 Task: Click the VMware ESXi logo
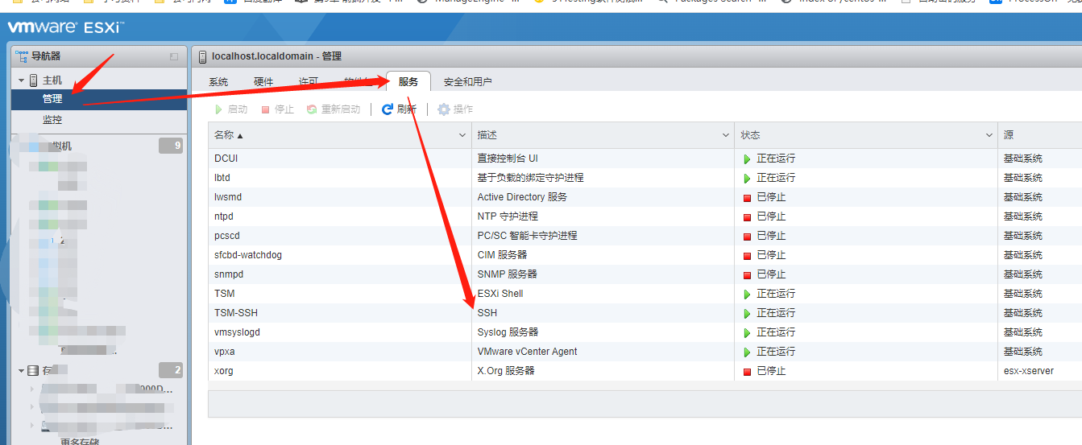pyautogui.click(x=65, y=28)
